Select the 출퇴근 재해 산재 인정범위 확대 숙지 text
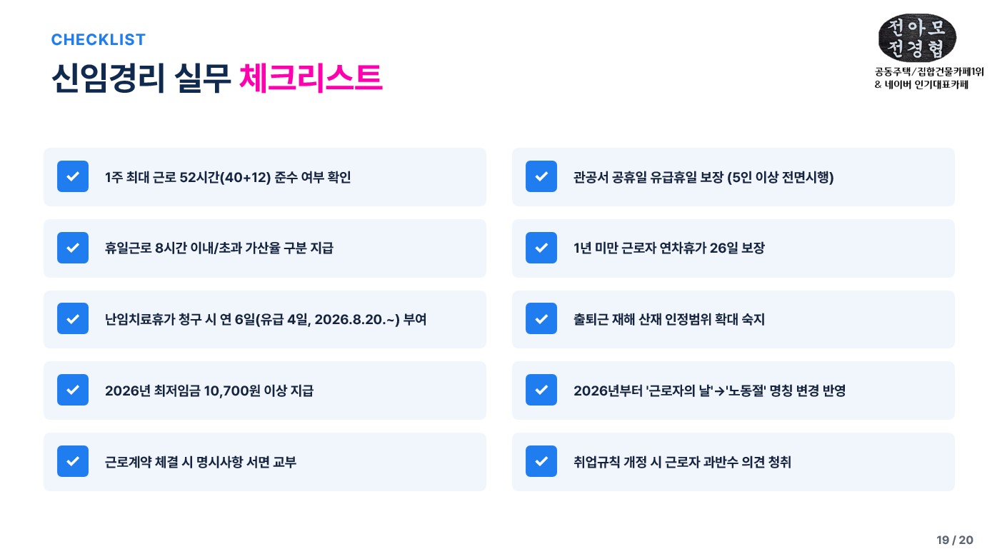This screenshot has height=559, width=997. click(x=669, y=319)
